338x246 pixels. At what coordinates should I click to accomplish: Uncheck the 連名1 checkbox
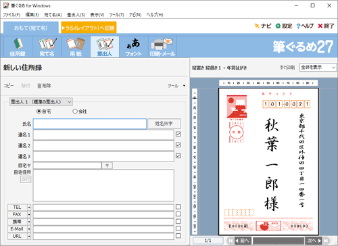tap(178, 134)
